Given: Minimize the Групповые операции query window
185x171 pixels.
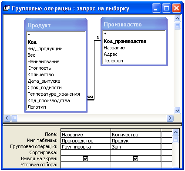Looking at the screenshot, I should 156,8.
